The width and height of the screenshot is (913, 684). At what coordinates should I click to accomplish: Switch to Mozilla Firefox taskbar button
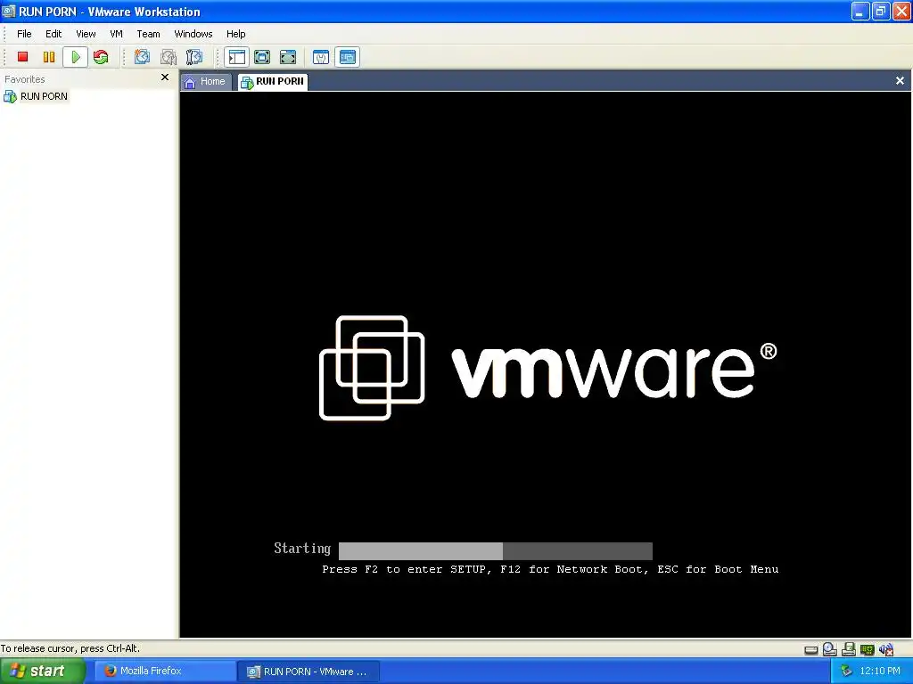point(165,672)
